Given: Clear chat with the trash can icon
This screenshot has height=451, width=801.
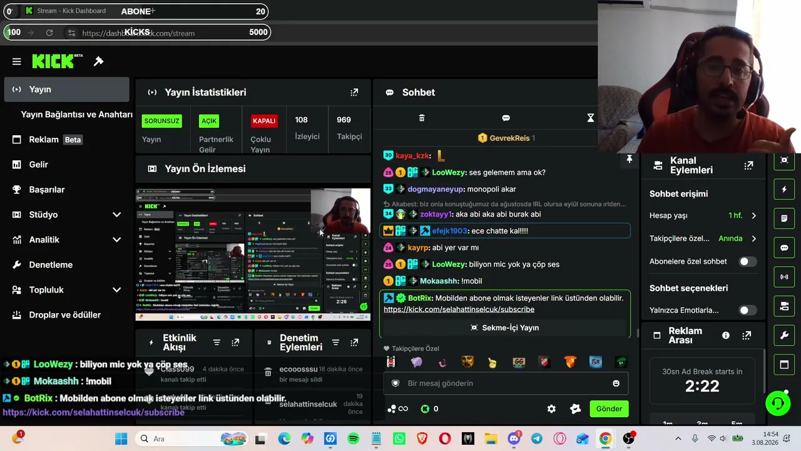Looking at the screenshot, I should point(422,118).
